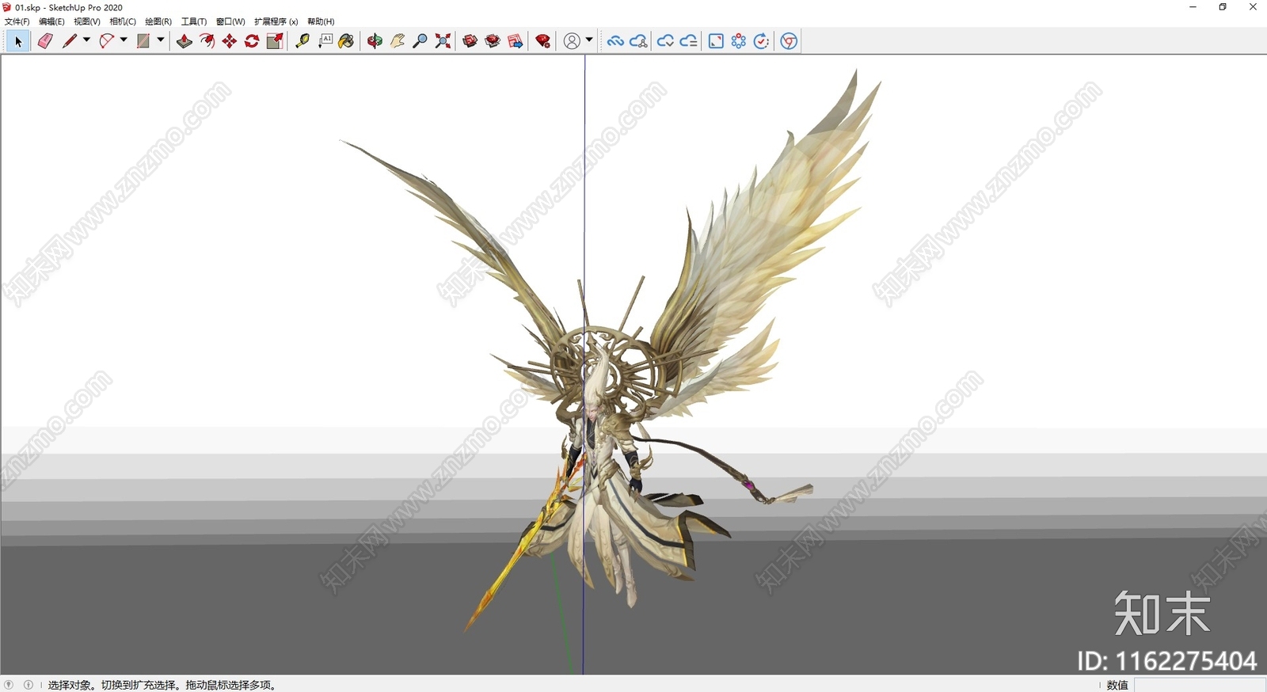This screenshot has height=692, width=1267.
Task: Click the cloud checkmark publish icon
Action: coord(666,41)
